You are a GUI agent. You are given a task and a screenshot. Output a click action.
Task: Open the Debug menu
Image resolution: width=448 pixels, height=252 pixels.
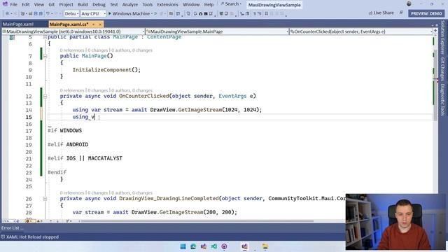99,4
